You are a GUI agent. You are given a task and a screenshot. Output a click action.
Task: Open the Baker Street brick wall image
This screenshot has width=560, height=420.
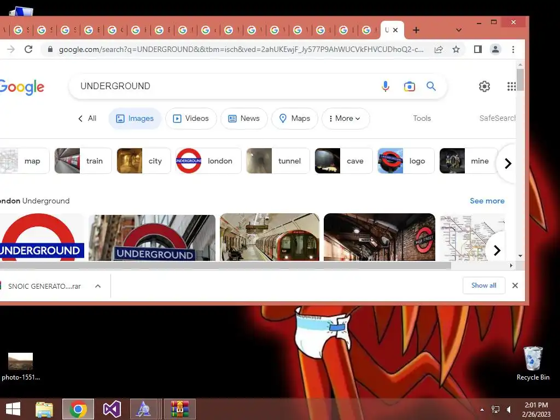tap(380, 237)
